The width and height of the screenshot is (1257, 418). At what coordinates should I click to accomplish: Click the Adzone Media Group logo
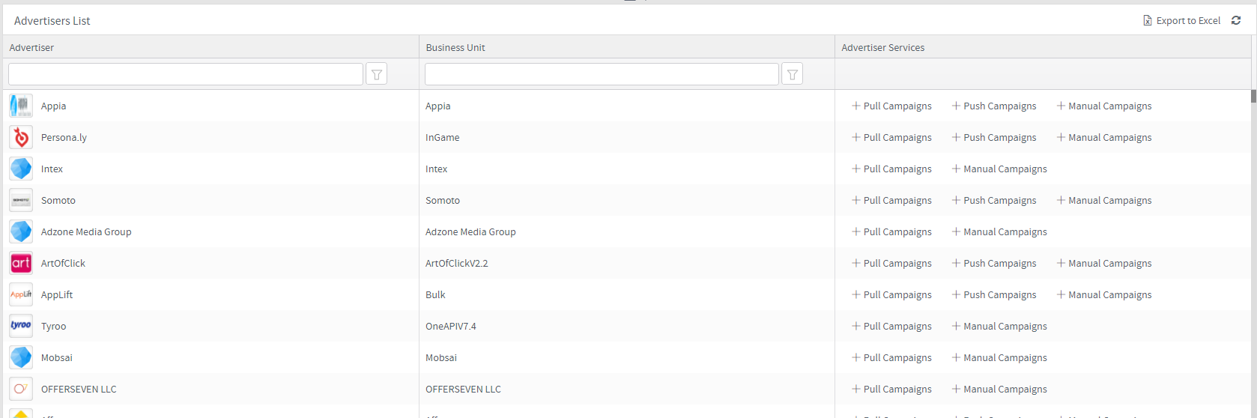(x=21, y=231)
